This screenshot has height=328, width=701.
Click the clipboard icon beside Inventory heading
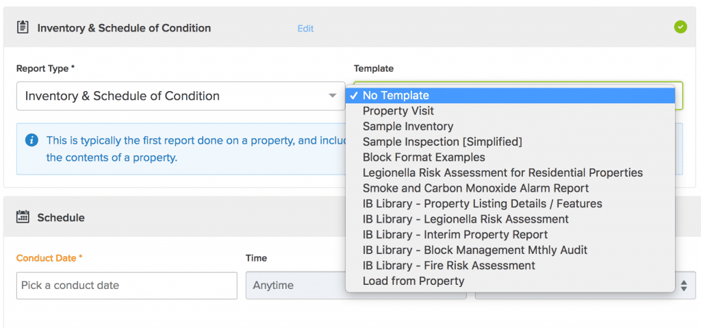pos(23,28)
